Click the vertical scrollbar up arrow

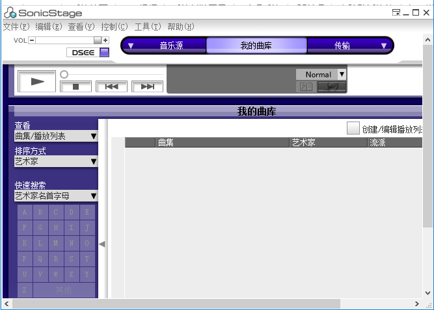(427, 40)
